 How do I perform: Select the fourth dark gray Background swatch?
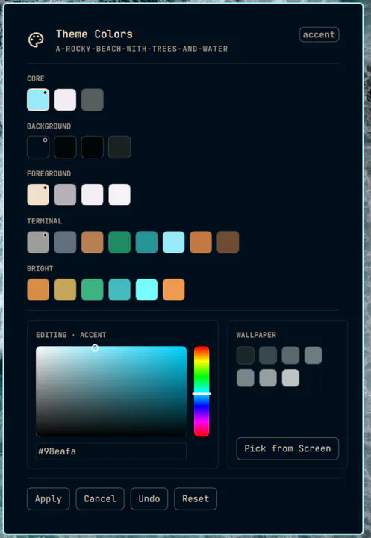pyautogui.click(x=119, y=147)
